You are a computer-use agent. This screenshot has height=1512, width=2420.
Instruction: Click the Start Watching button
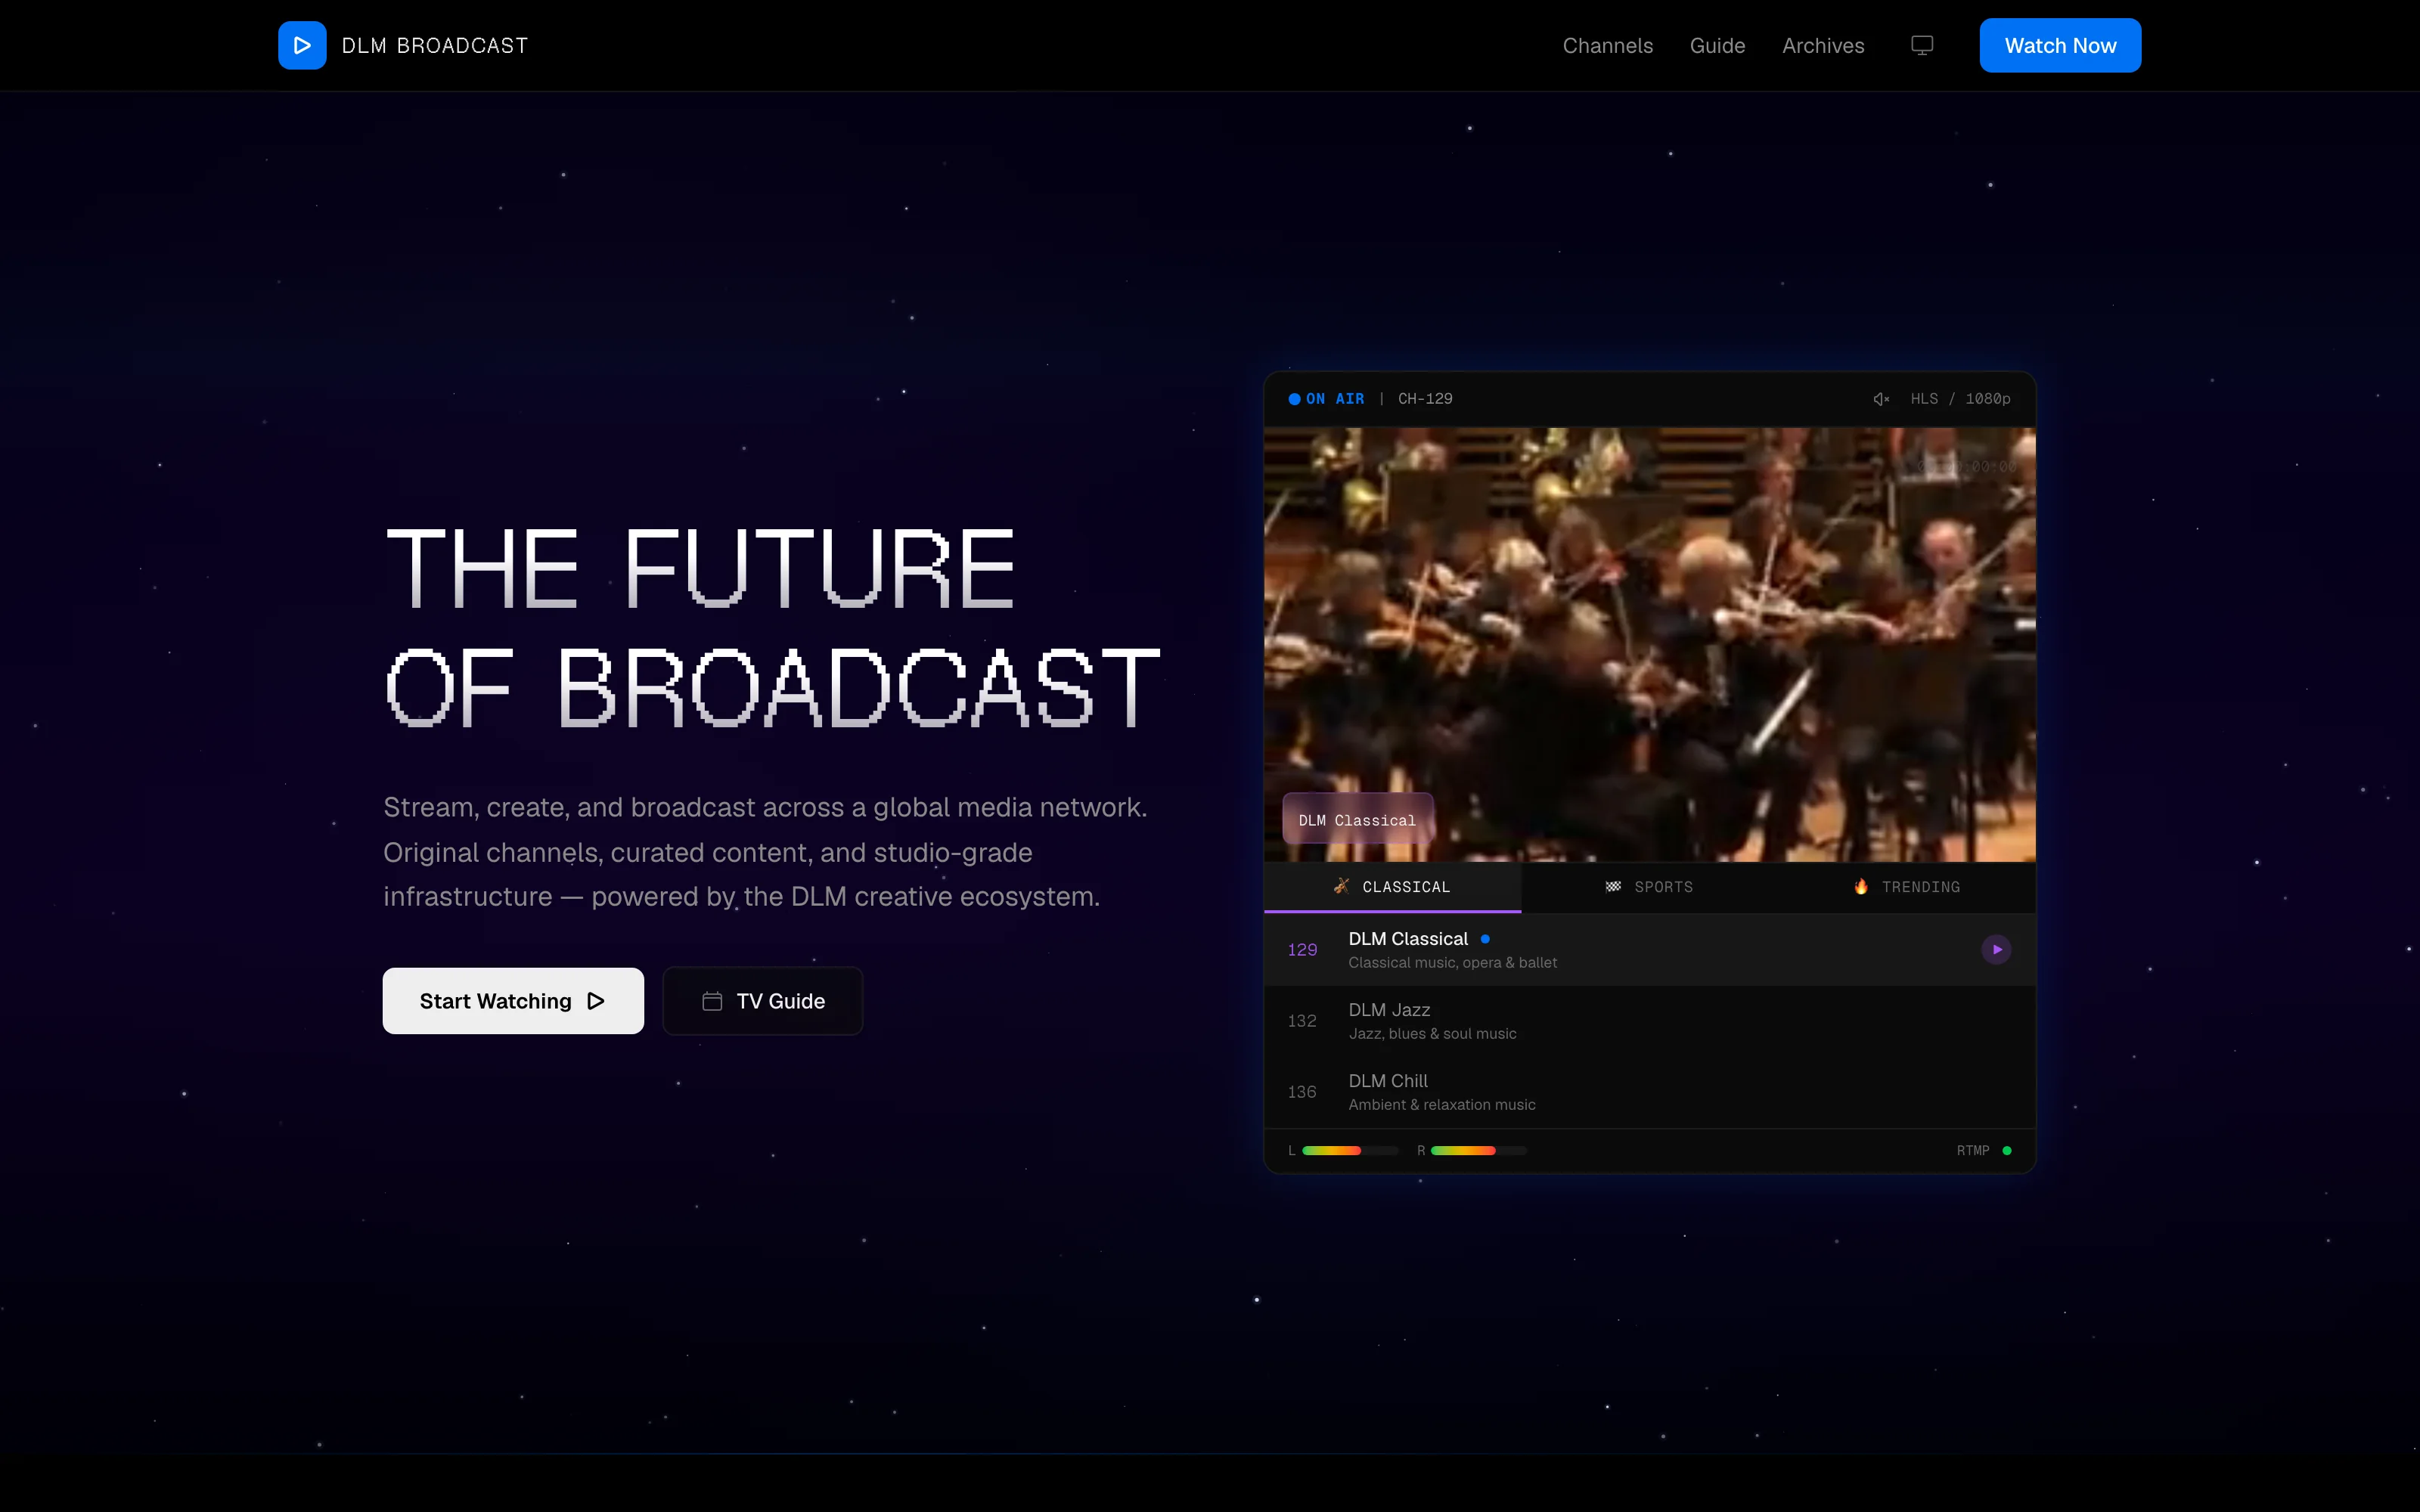tap(513, 1001)
